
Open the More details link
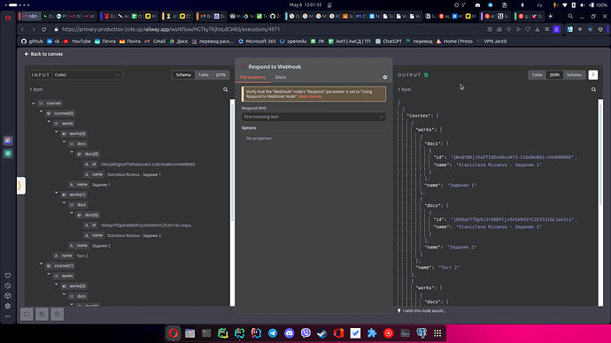click(x=310, y=96)
